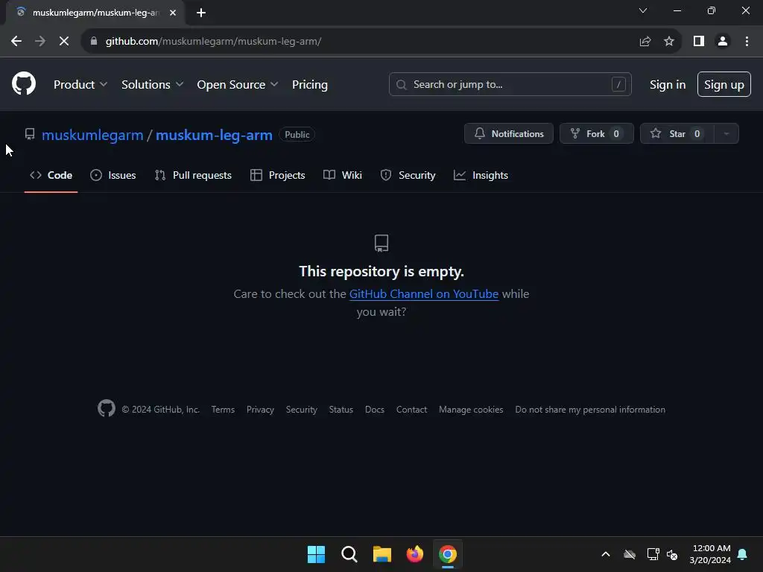Click the GitHub Octocat logo in header
Image resolution: width=763 pixels, height=572 pixels.
point(24,83)
